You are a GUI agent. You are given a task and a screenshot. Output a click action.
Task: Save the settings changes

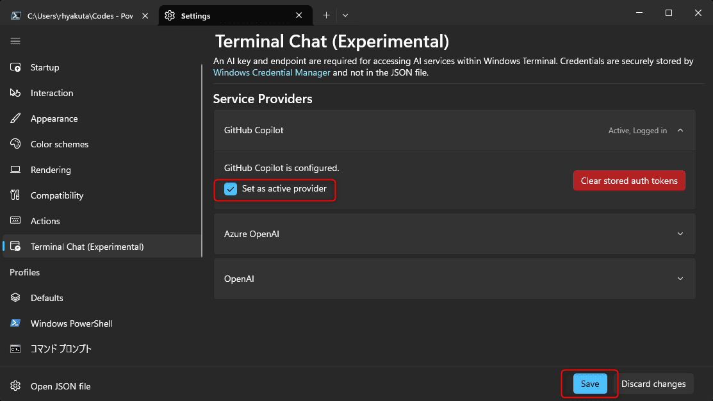point(590,384)
